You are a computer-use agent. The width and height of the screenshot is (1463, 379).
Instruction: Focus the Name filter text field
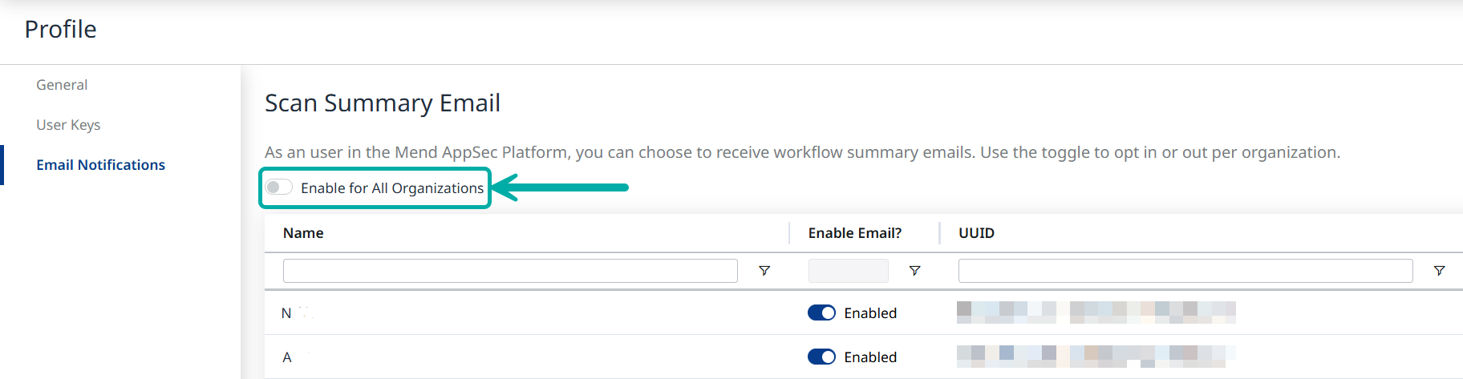(509, 271)
